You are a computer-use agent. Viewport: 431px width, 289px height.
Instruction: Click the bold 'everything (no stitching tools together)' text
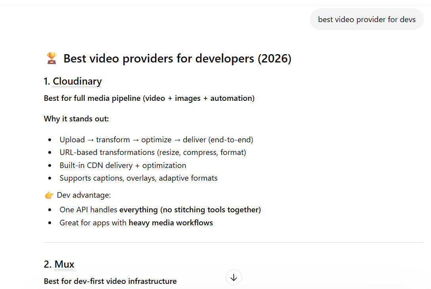[x=190, y=210]
